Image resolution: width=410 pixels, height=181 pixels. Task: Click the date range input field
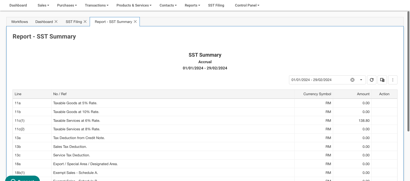click(x=319, y=80)
